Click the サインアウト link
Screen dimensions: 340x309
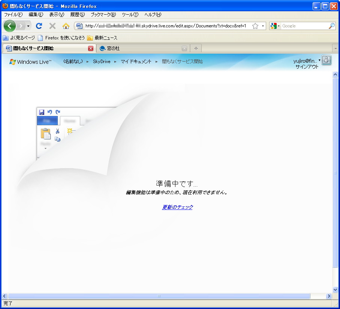click(x=308, y=66)
